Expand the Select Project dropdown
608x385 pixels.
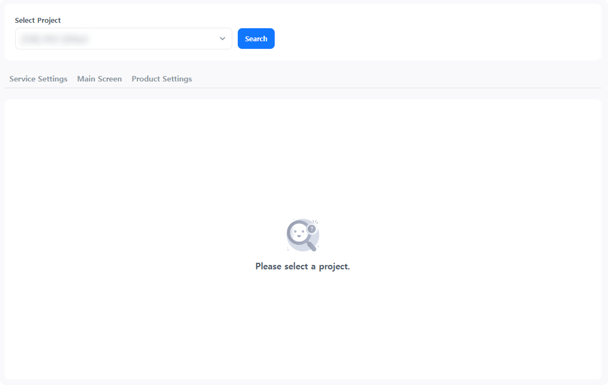[124, 39]
